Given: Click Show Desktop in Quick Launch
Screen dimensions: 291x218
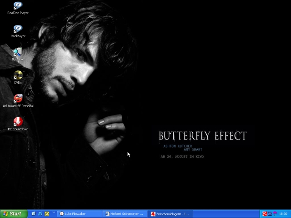Looking at the screenshot, I should [x=34, y=213].
